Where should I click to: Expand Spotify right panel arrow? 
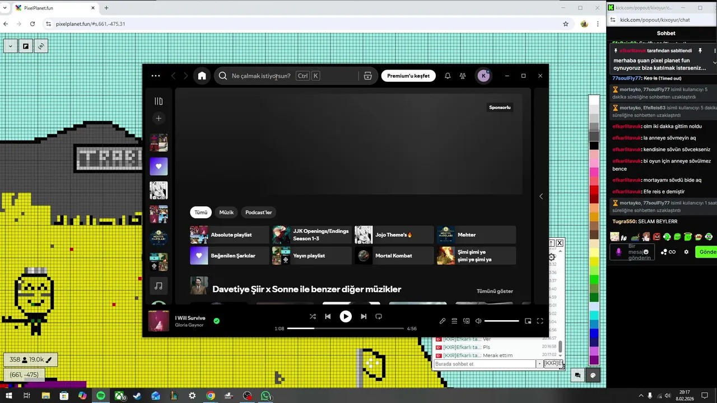[x=541, y=196]
